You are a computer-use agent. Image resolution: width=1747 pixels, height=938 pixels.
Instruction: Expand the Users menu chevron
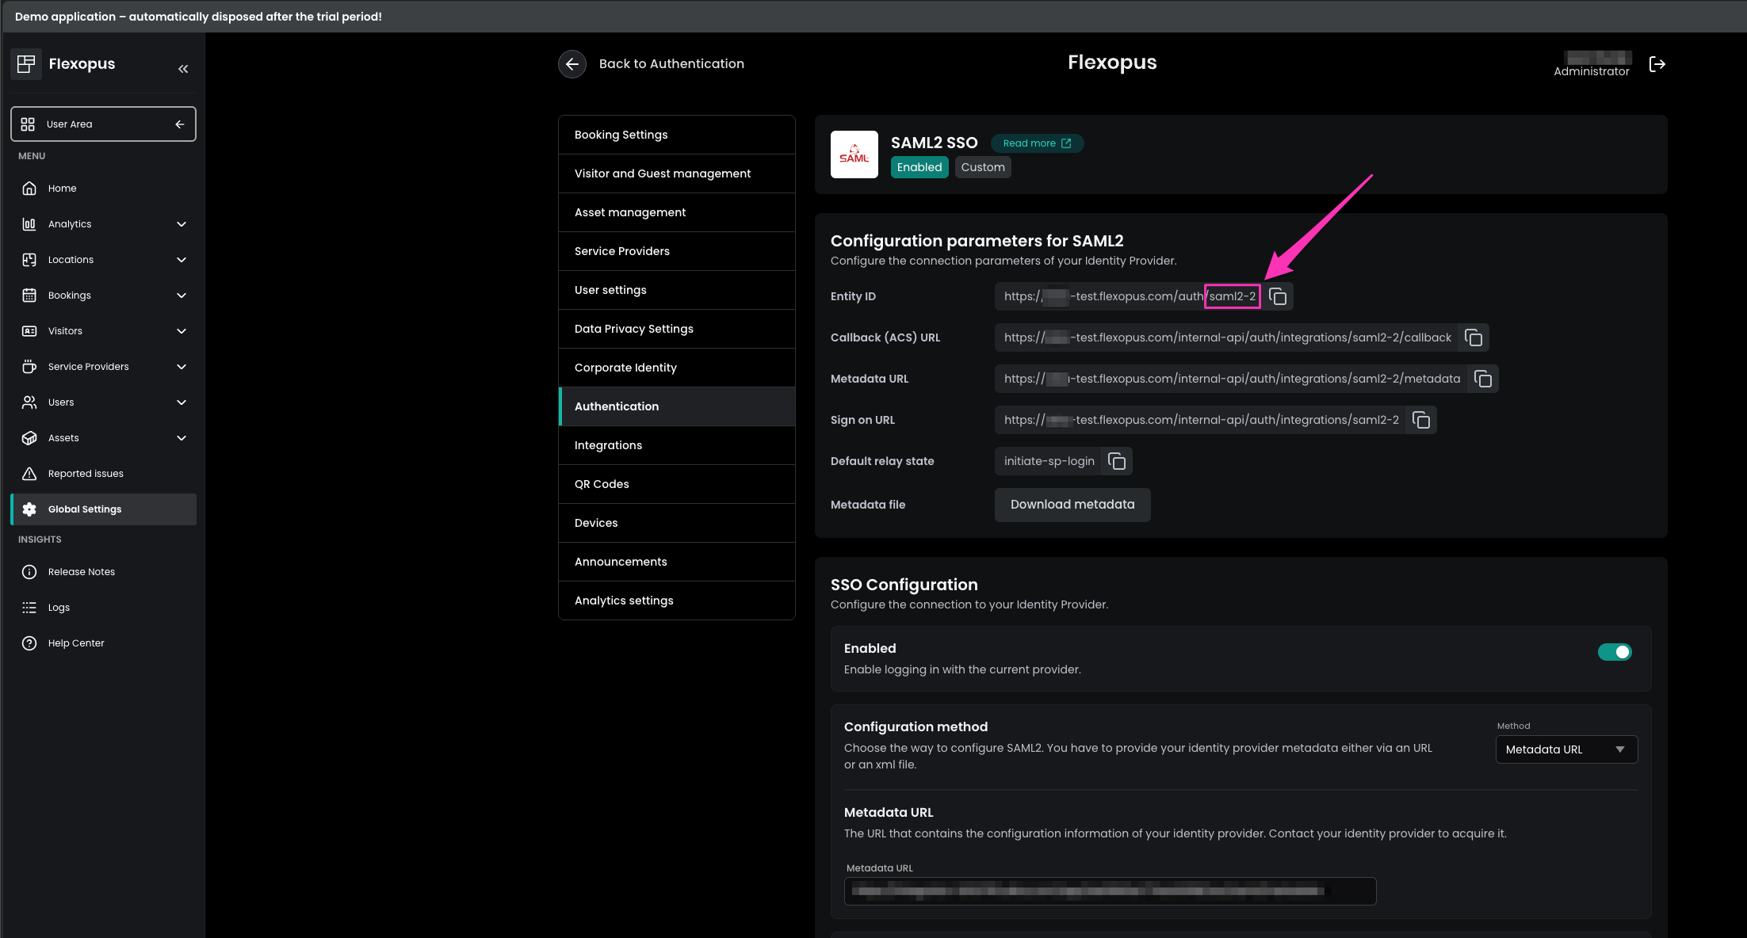[x=182, y=402]
